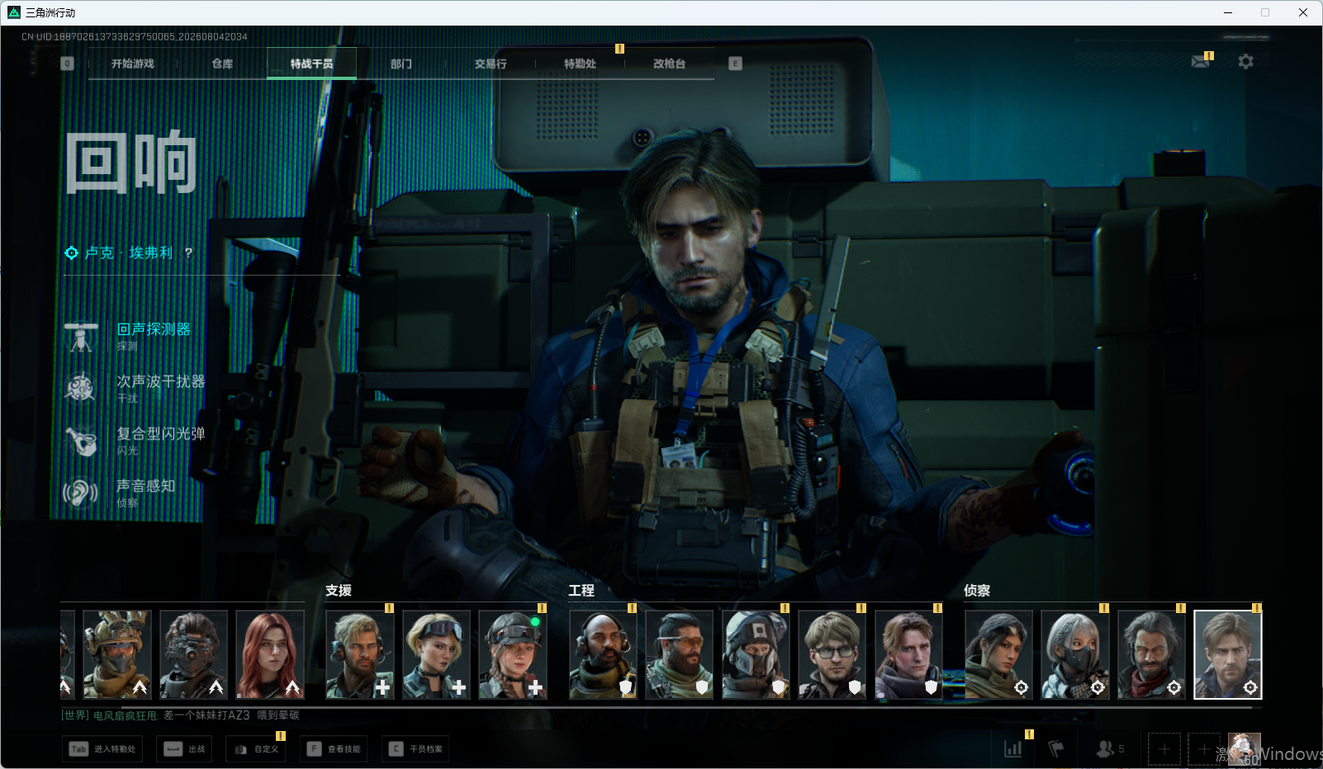Open the 部门 tab
This screenshot has width=1323, height=769.
401,64
